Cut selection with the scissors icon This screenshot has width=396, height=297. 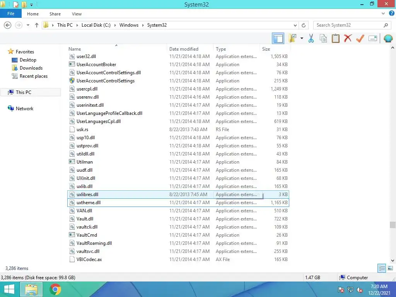click(x=311, y=38)
